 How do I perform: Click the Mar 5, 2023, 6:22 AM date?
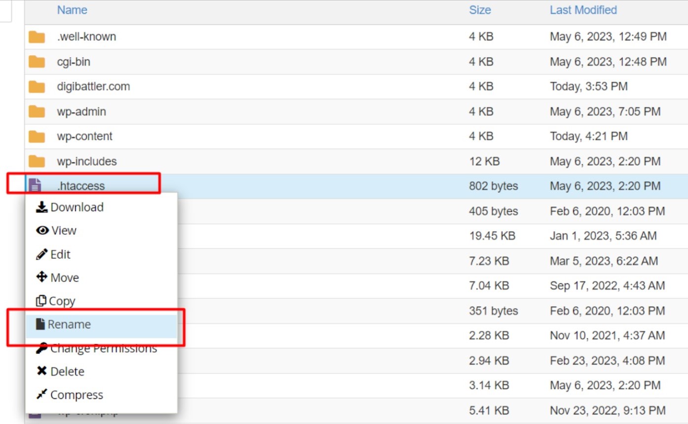pos(604,261)
